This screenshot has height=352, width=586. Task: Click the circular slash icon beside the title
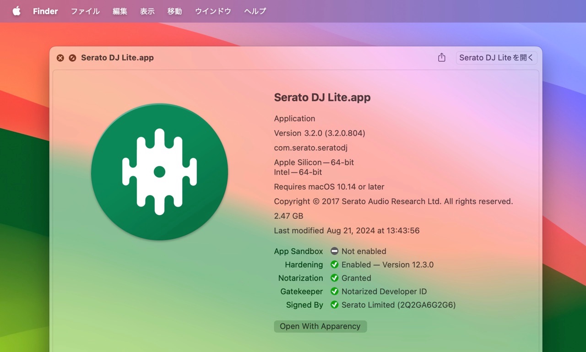click(72, 58)
